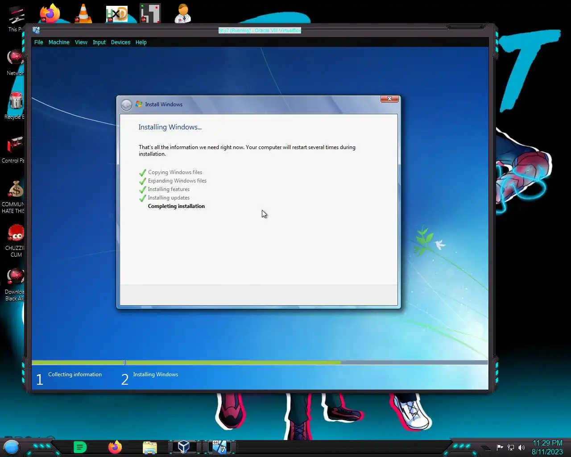The height and width of the screenshot is (457, 571).
Task: Open the doctor figure desktop shortcut
Action: [x=183, y=13]
